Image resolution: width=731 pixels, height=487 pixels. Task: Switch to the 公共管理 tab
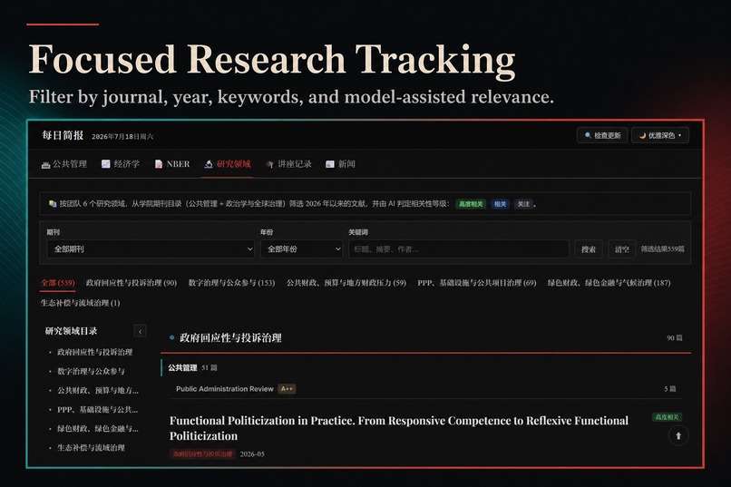point(64,164)
